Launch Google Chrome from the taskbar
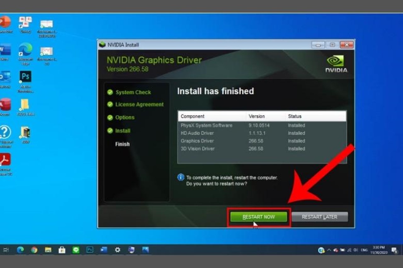This screenshot has width=403, height=268. (34, 250)
